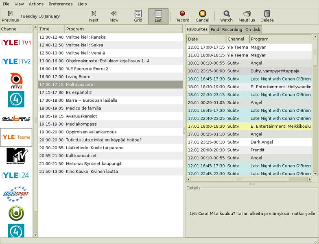Switch to the Favourites tab
The image size is (319, 244).
tap(197, 29)
